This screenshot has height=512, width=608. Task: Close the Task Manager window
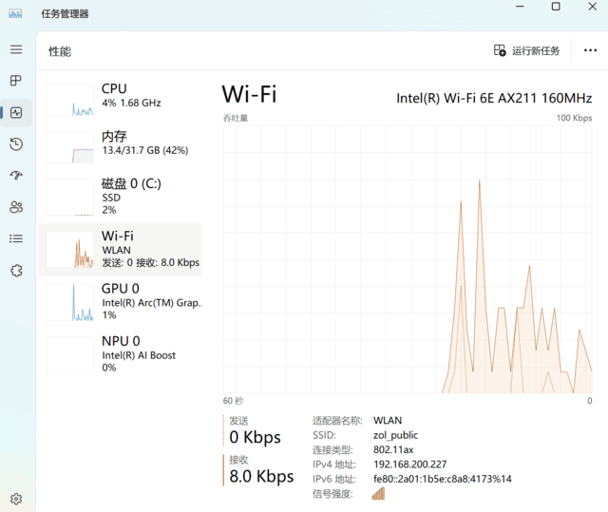point(592,7)
